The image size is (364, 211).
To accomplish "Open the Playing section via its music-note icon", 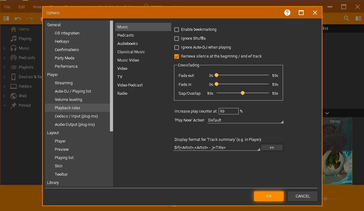I will (x=14, y=38).
